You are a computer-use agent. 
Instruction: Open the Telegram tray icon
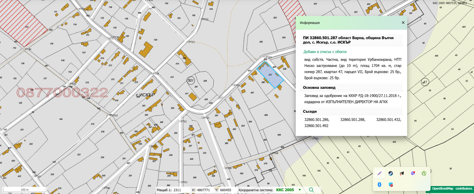click(x=402, y=174)
